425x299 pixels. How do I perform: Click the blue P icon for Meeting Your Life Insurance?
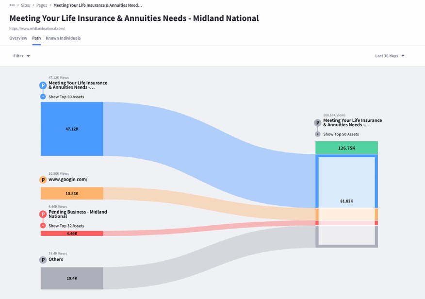[x=43, y=85]
